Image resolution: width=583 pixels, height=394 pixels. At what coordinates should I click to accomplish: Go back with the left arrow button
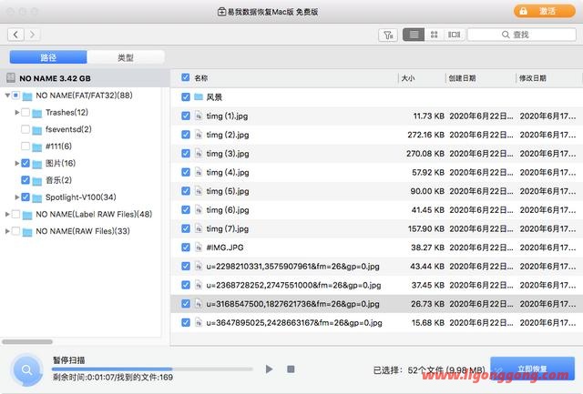click(15, 35)
